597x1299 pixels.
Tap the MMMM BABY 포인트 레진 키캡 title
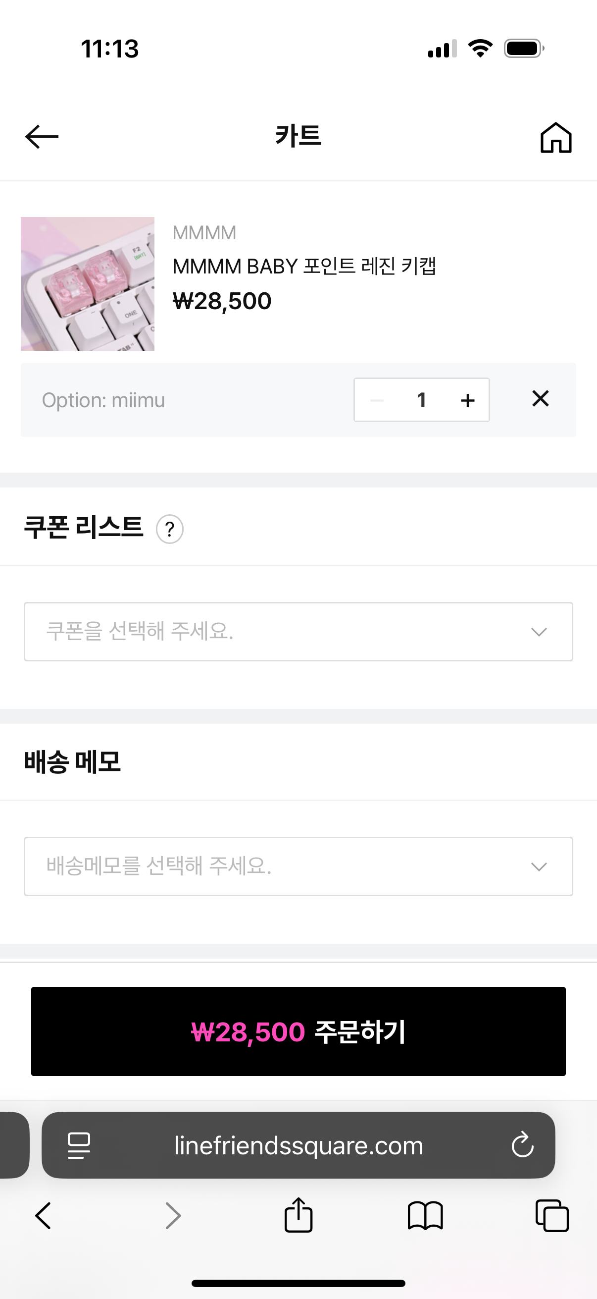pos(304,266)
